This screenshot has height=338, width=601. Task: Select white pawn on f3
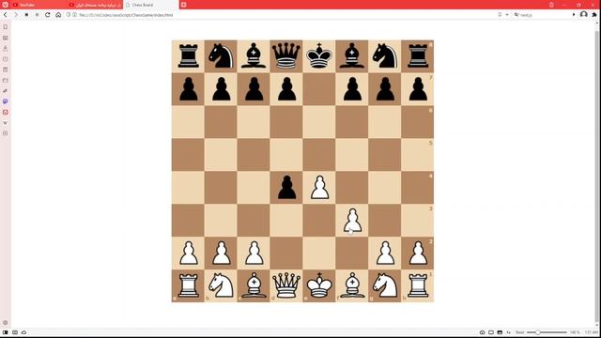click(352, 221)
